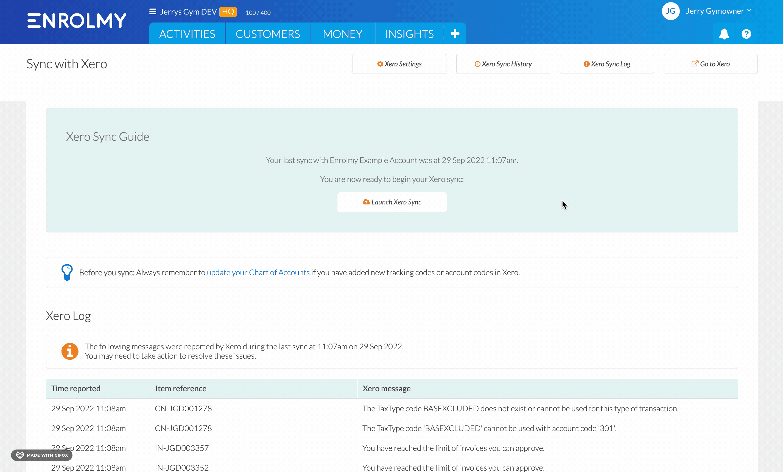Click the 100 / 400 counter

pyautogui.click(x=258, y=13)
